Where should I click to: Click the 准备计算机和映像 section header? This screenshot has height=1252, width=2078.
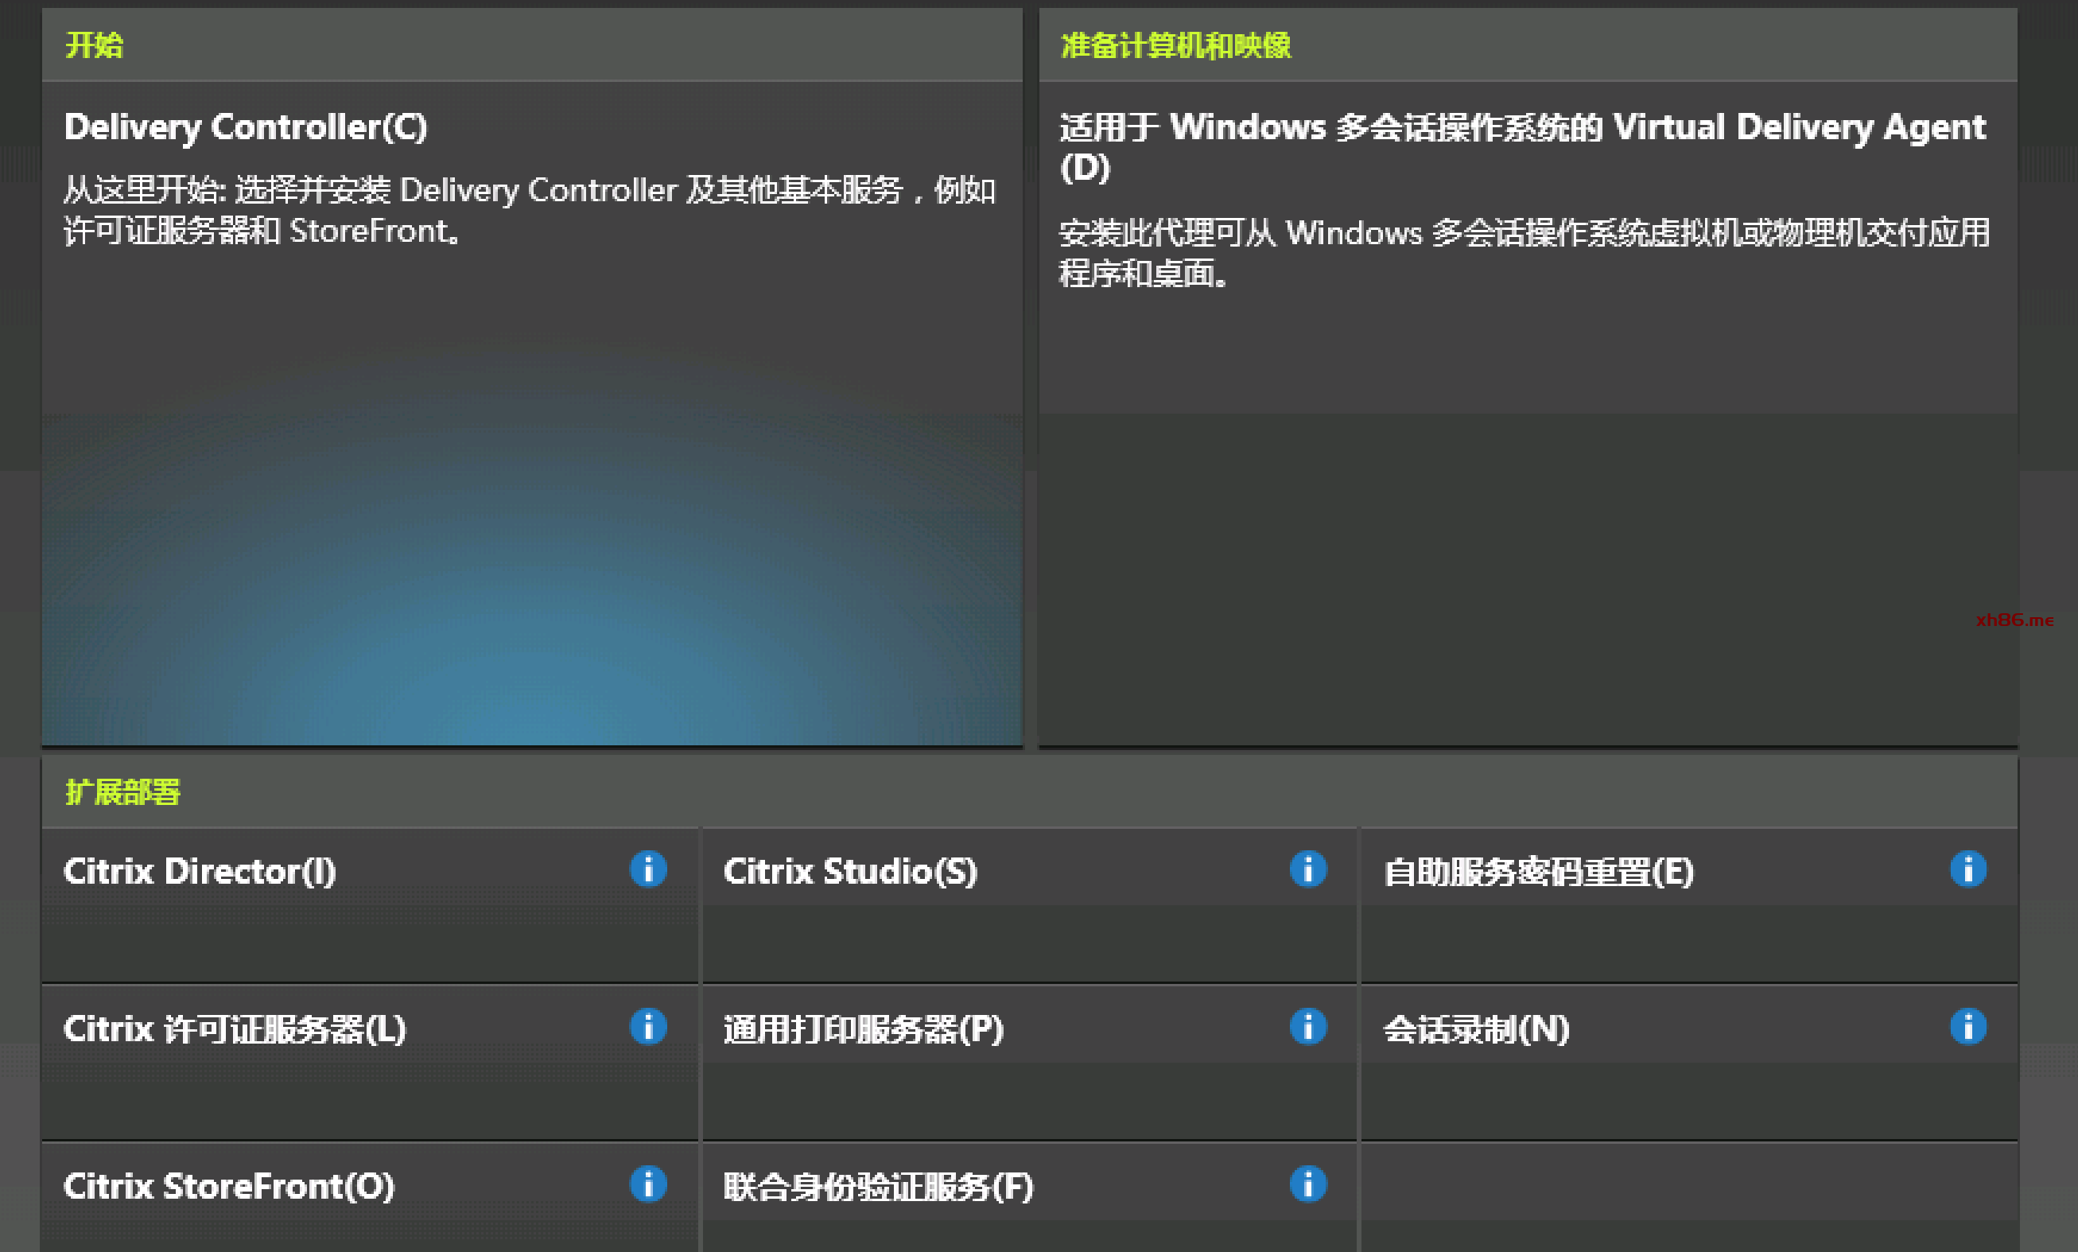click(x=1175, y=45)
